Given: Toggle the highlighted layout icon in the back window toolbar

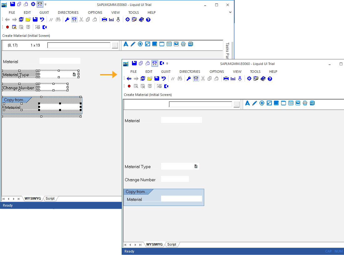Looking at the screenshot, I should 74,19.
